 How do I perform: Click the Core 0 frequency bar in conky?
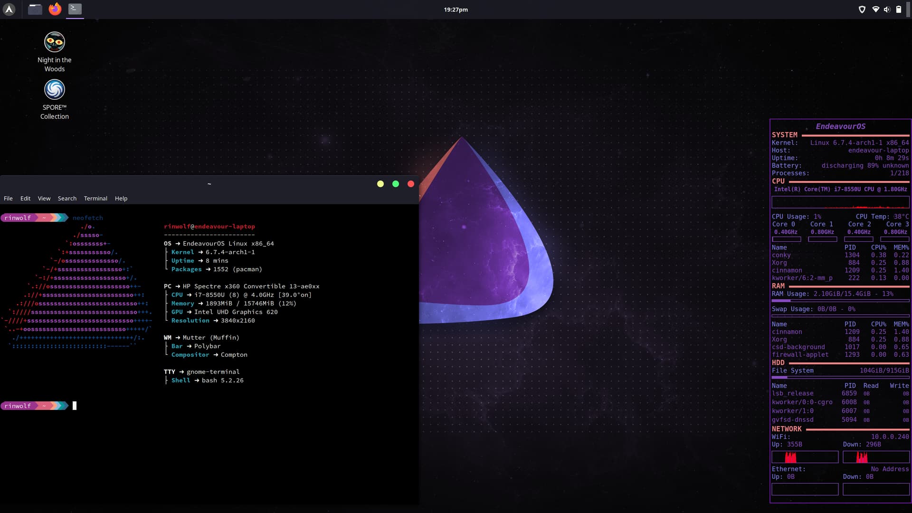(787, 239)
